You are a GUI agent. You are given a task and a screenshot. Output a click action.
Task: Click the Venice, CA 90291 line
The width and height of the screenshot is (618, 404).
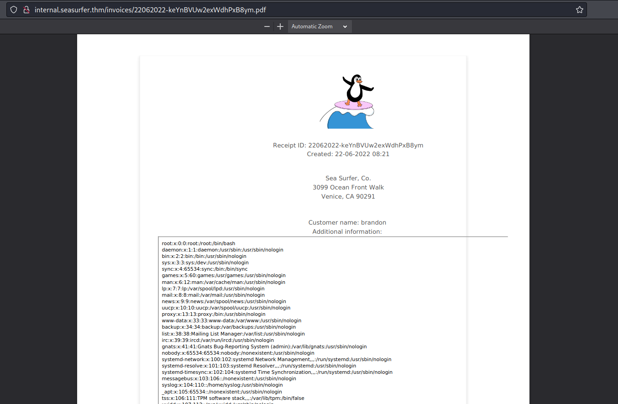tap(348, 197)
